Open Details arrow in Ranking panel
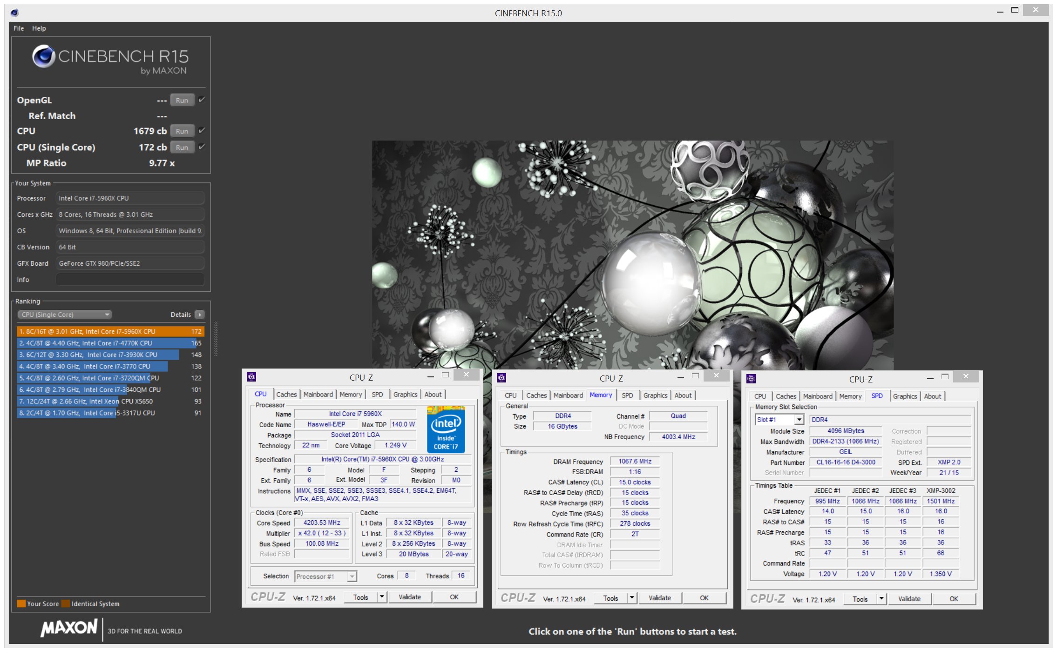The image size is (1057, 650). 200,315
